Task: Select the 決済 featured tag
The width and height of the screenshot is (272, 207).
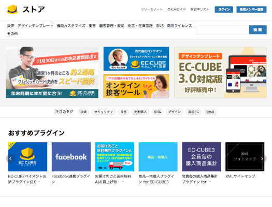Action: coord(83,112)
